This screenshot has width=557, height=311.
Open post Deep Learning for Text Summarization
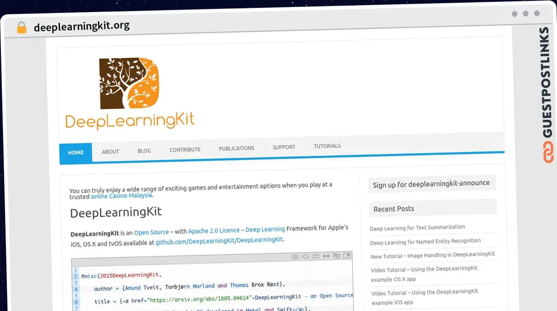(417, 227)
